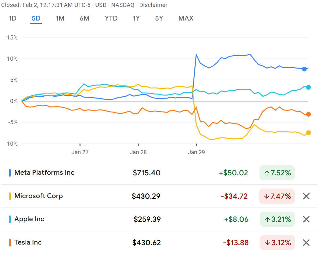Switch to the 6M time range
323x254 pixels.
[84, 18]
